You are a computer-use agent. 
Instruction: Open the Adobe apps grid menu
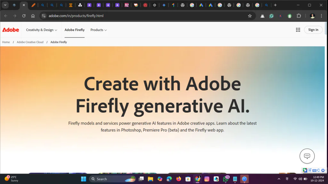[x=298, y=30]
